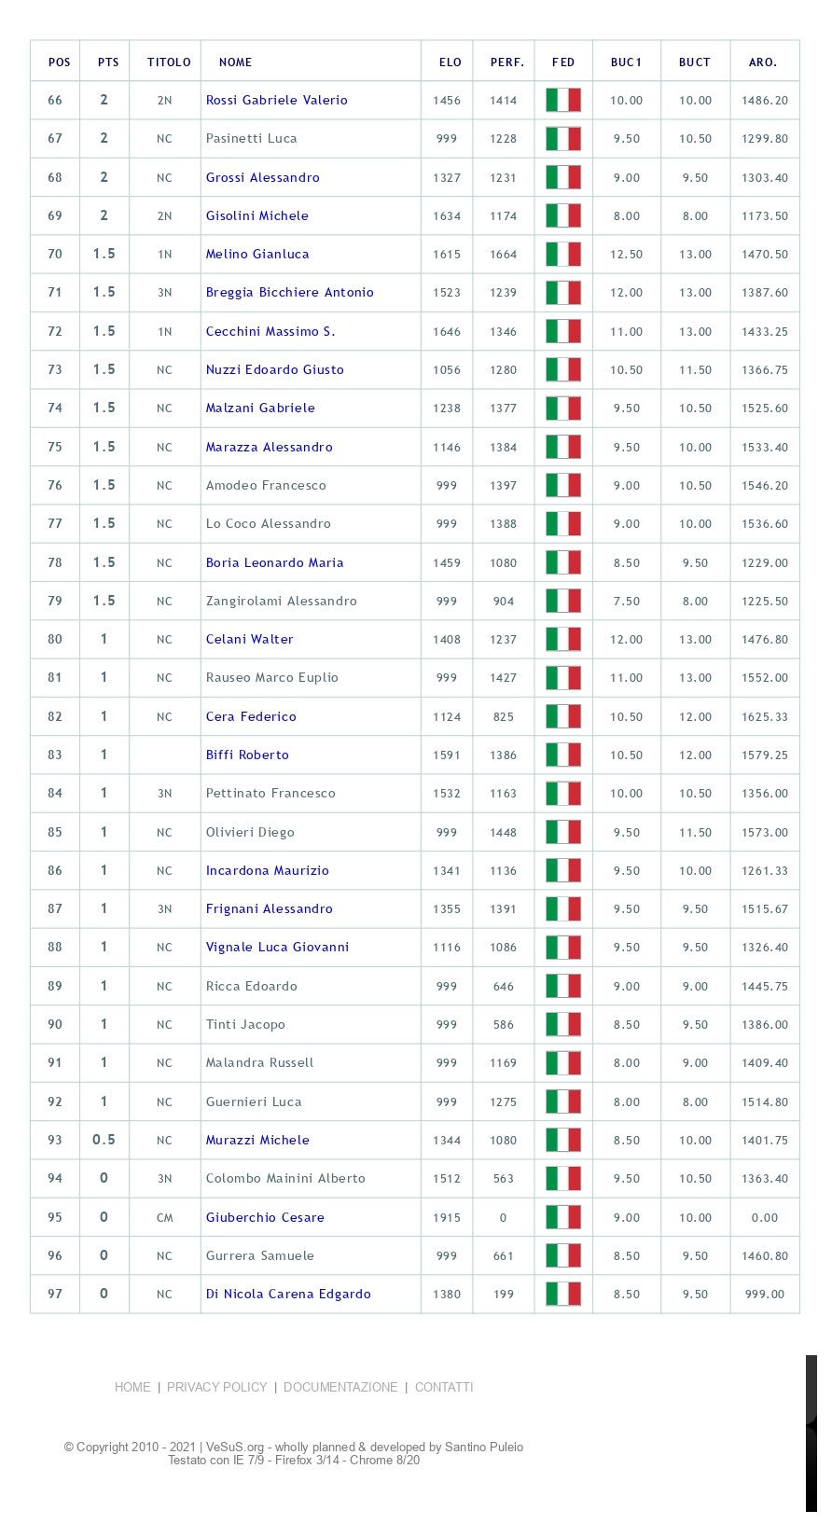Follow the Breggia Bicchiere Antonio link

289,292
